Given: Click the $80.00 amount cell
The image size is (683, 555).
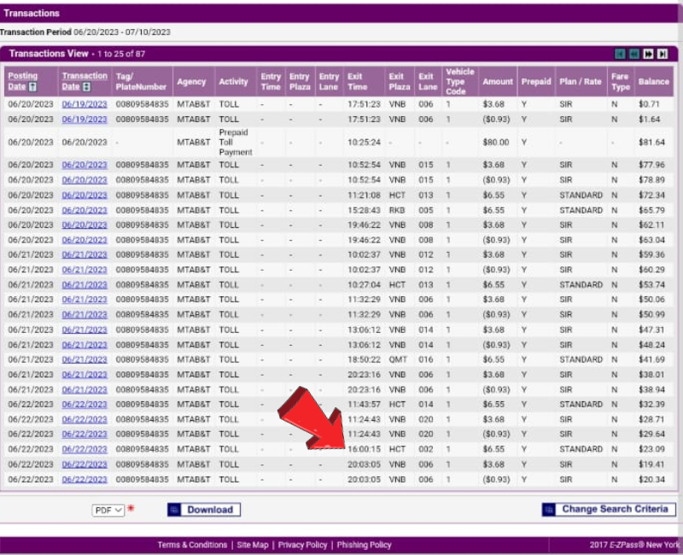Looking at the screenshot, I should (x=496, y=143).
